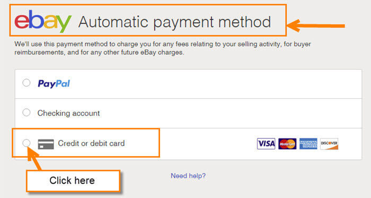Click the PayPal logo
Viewport: 371px width, 198px height.
[x=54, y=83]
